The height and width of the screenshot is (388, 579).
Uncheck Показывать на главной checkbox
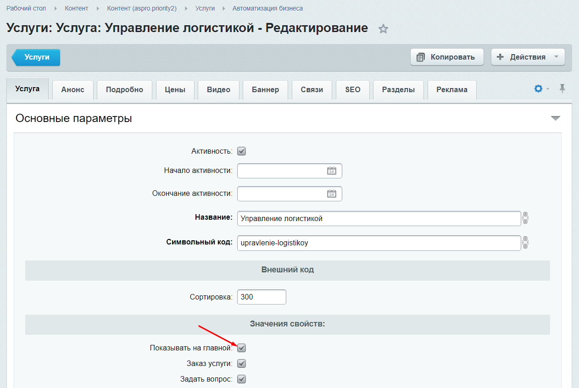[x=242, y=348]
